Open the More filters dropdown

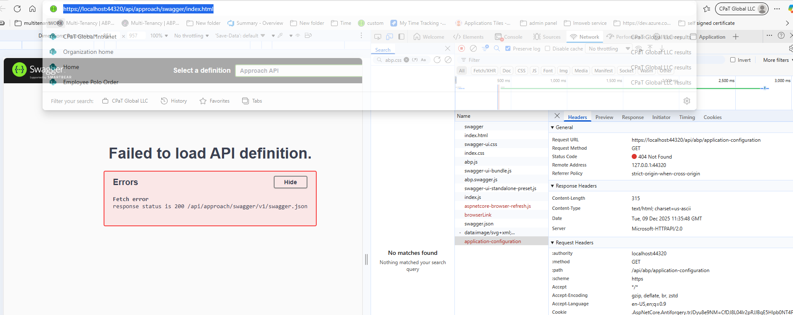pos(777,60)
